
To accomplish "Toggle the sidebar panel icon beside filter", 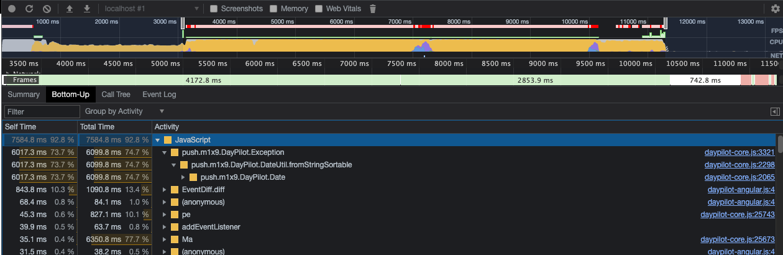I will [x=774, y=111].
